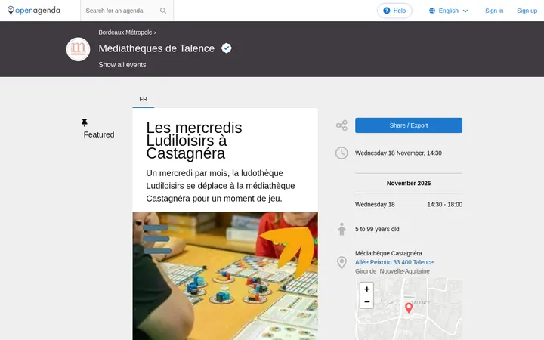The height and width of the screenshot is (340, 544).
Task: Click the Sign in link
Action: 494,11
